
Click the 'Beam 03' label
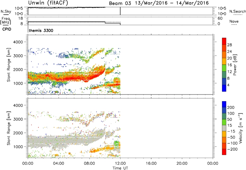pyautogui.click(x=120, y=3)
